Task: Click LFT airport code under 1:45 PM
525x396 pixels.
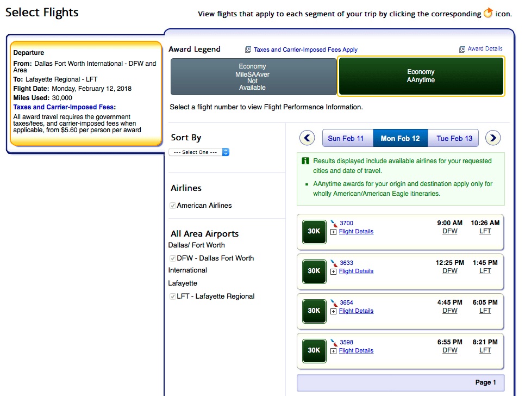Action: (x=485, y=271)
